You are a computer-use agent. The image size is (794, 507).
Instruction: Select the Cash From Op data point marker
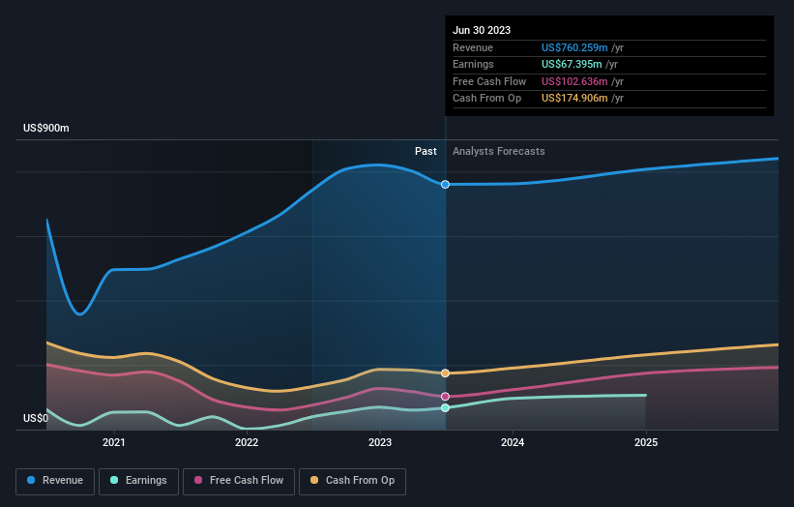pyautogui.click(x=445, y=373)
